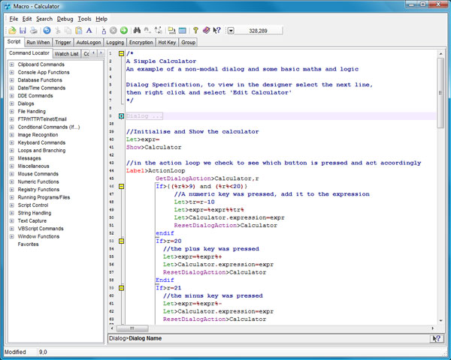This screenshot has height=360, width=451.
Task: Expand the Dialogs tree node
Action: [x=11, y=103]
